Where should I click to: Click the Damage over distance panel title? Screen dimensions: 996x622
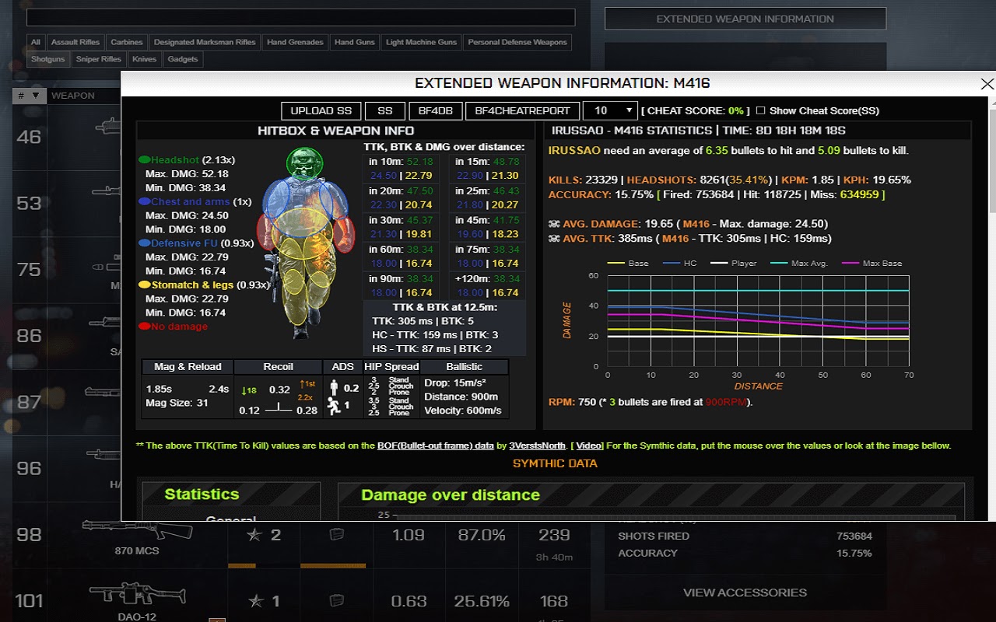tap(451, 494)
